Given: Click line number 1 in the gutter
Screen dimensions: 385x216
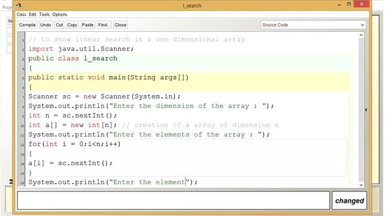Looking at the screenshot, I should click(23, 40).
